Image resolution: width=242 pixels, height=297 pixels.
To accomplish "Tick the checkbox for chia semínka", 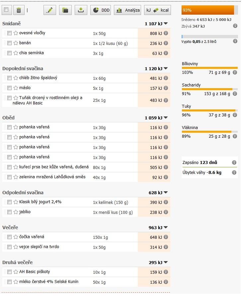I will coord(9,53).
